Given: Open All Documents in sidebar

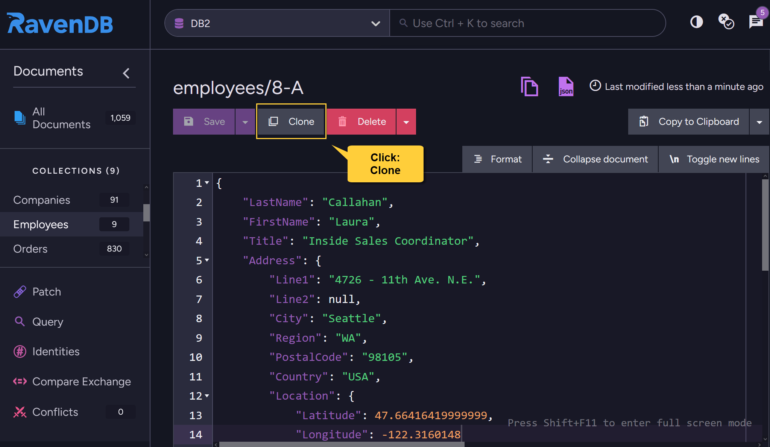Looking at the screenshot, I should (74, 118).
